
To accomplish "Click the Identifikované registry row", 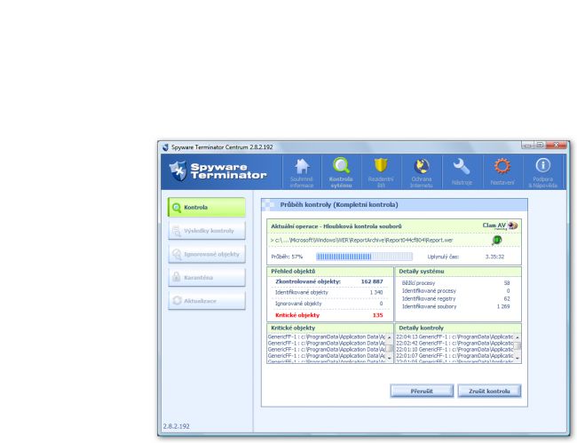I will coord(456,298).
